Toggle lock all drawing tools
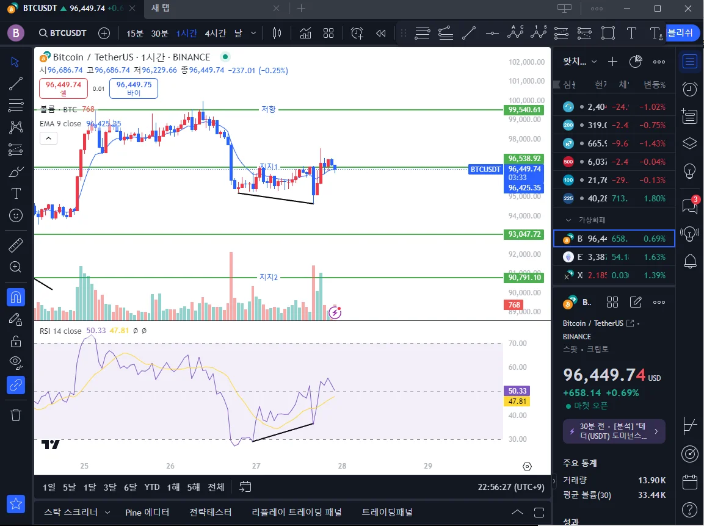The height and width of the screenshot is (526, 704). point(15,342)
